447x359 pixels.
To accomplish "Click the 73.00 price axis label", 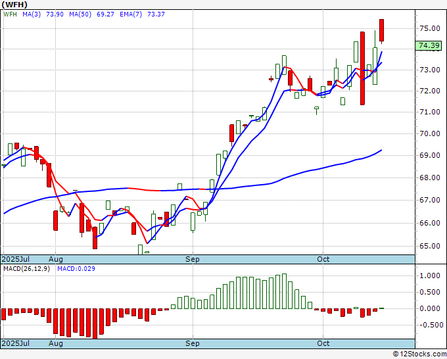I will (429, 70).
